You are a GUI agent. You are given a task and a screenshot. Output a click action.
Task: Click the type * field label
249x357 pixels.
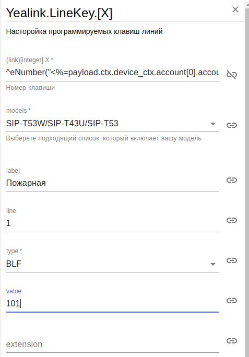tap(14, 251)
